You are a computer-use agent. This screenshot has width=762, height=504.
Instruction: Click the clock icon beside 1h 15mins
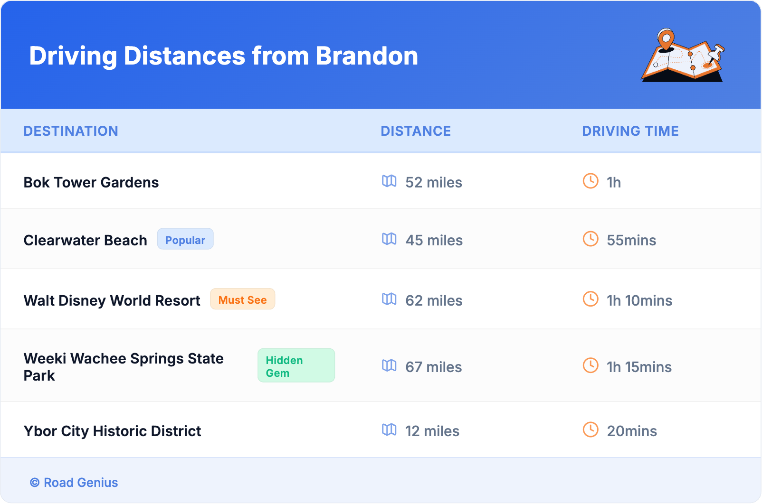[591, 366]
